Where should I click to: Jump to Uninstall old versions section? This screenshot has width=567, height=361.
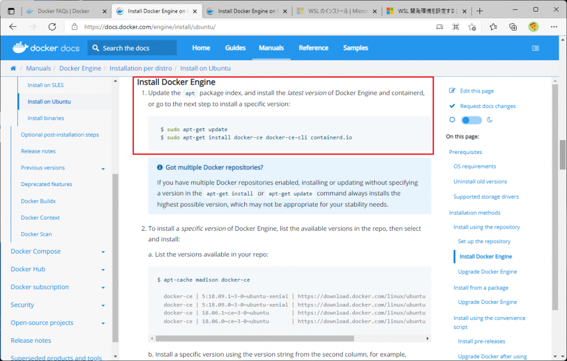[480, 182]
